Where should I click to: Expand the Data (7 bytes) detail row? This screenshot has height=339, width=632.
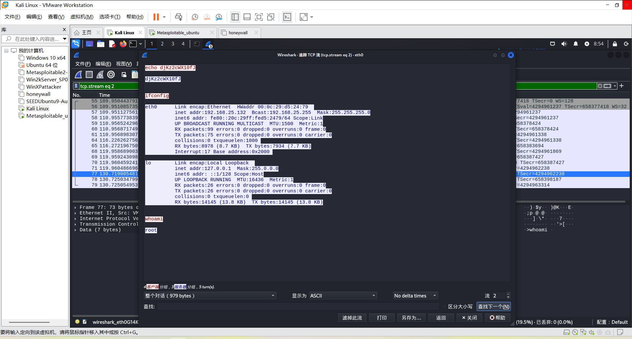tap(75, 230)
